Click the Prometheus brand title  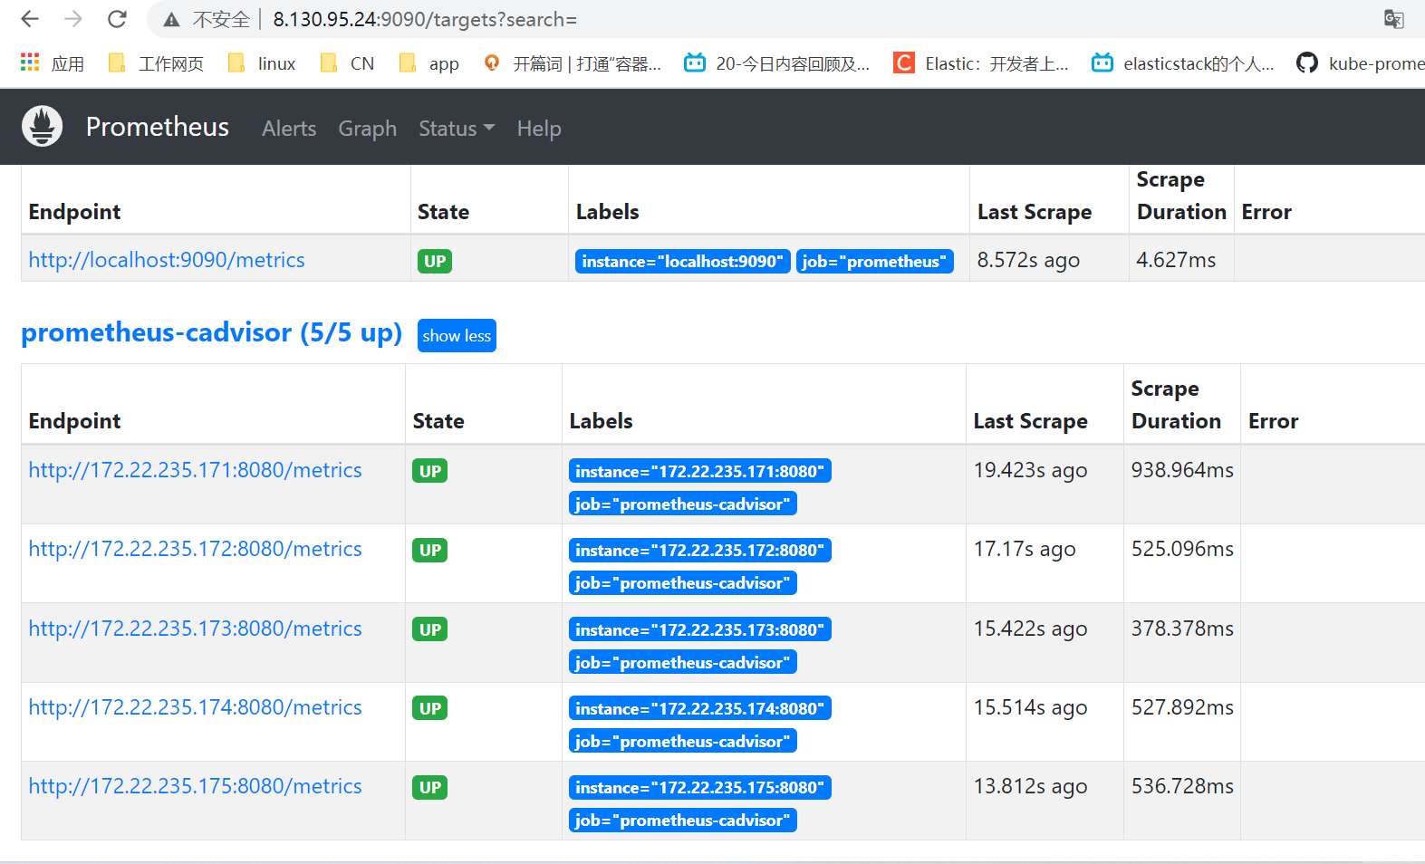(x=158, y=127)
